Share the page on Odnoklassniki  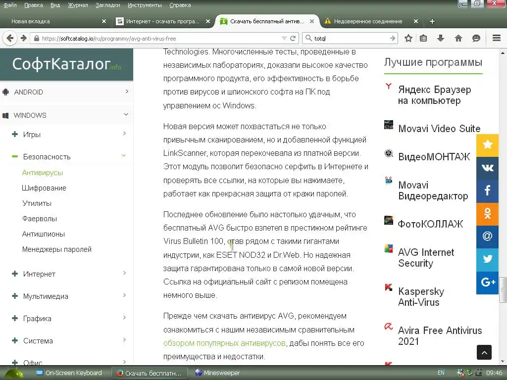point(487,213)
